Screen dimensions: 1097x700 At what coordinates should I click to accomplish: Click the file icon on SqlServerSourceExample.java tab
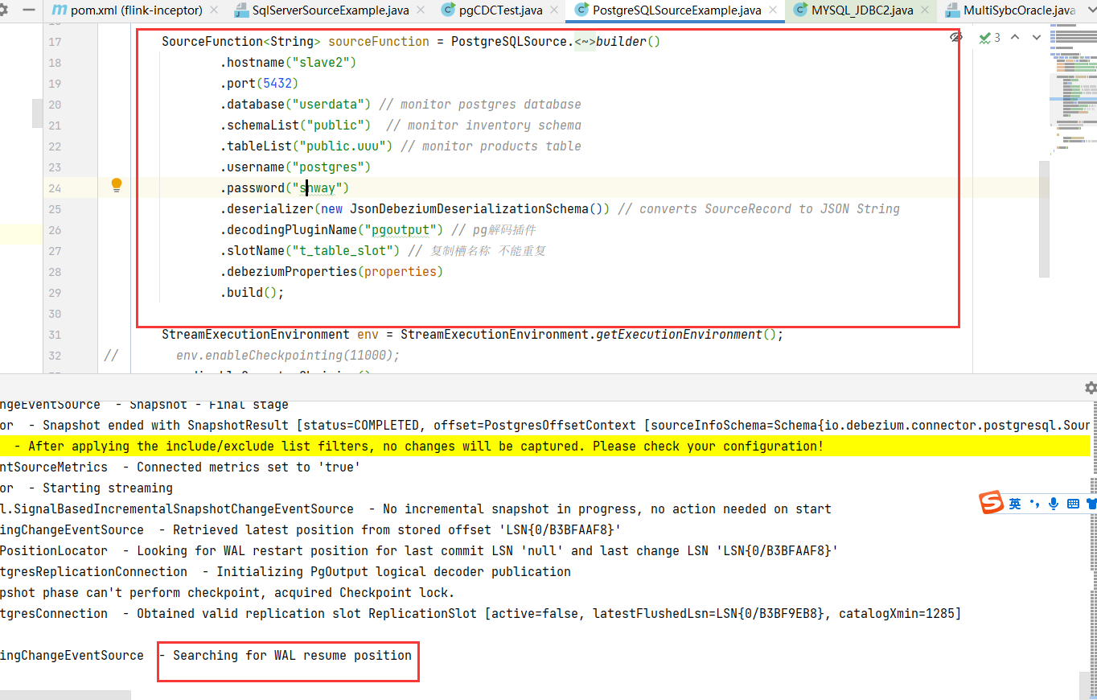pos(240,10)
